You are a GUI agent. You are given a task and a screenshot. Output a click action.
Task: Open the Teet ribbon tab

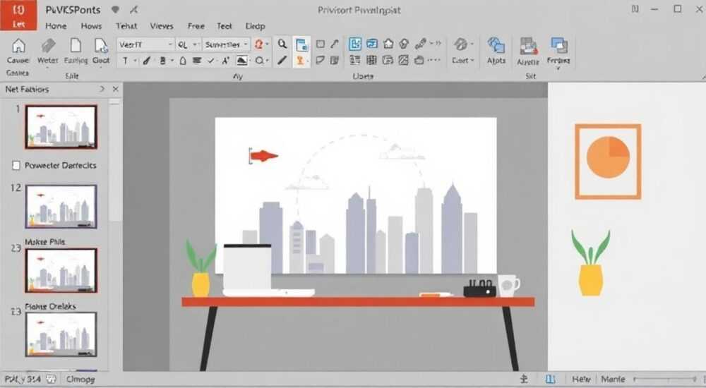click(225, 26)
